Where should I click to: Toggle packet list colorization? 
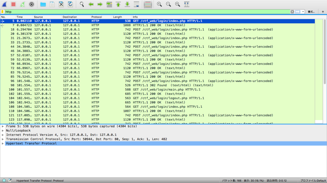click(148, 4)
